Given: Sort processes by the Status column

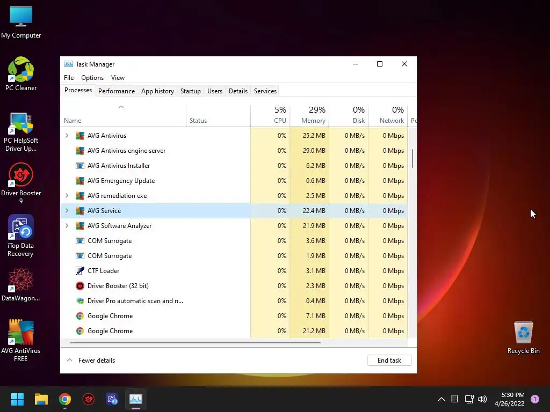Looking at the screenshot, I should click(x=218, y=116).
